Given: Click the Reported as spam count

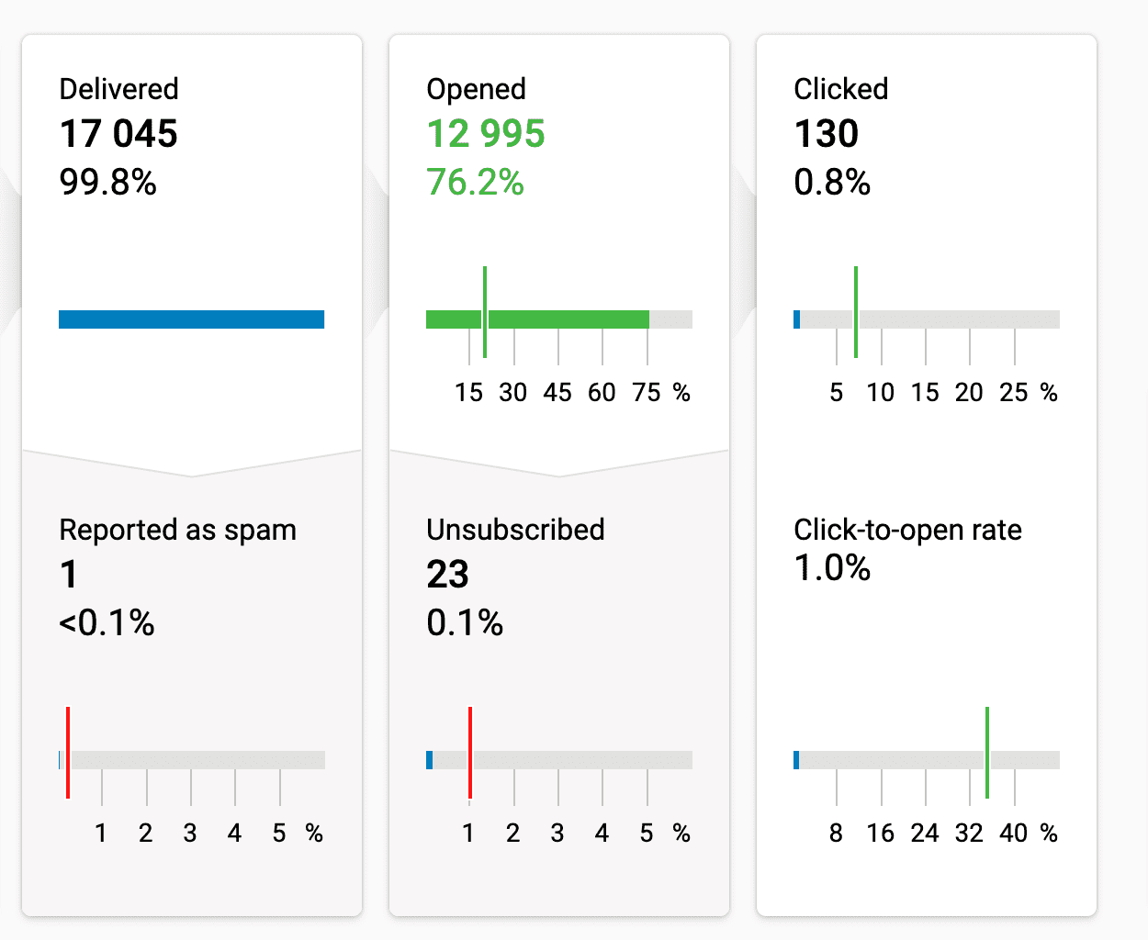Looking at the screenshot, I should (x=69, y=575).
